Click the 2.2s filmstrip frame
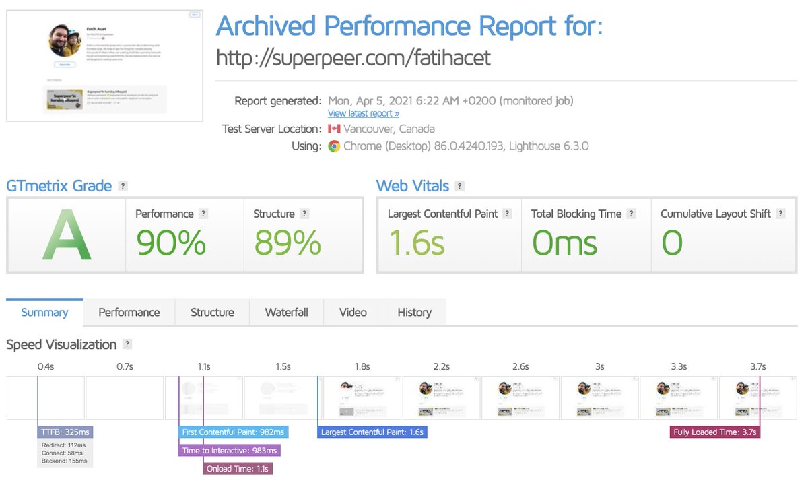The width and height of the screenshot is (808, 485). tap(441, 397)
